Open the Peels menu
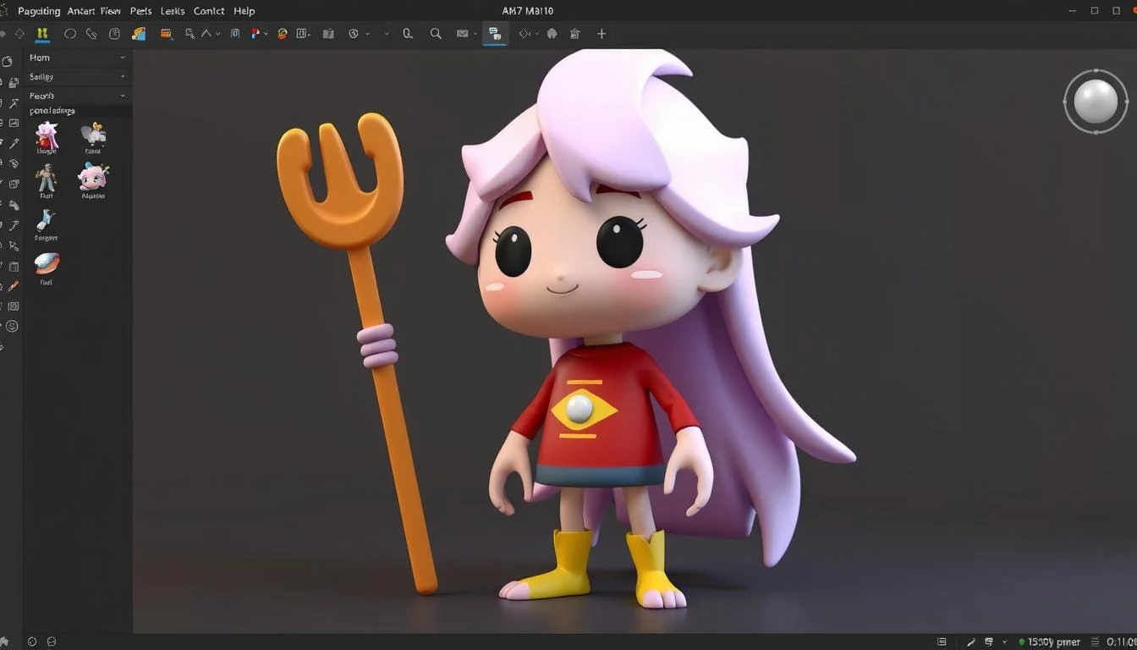Image resolution: width=1137 pixels, height=650 pixels. (x=140, y=11)
